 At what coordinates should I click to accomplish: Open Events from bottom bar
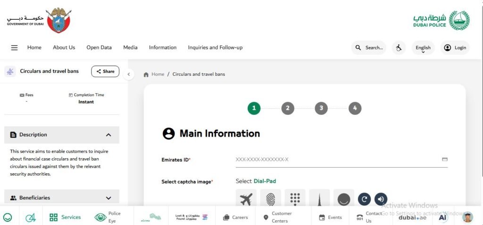click(330, 217)
